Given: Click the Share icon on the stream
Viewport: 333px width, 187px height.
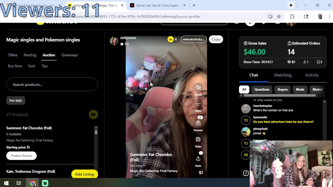Looking at the screenshot, I should (198, 159).
